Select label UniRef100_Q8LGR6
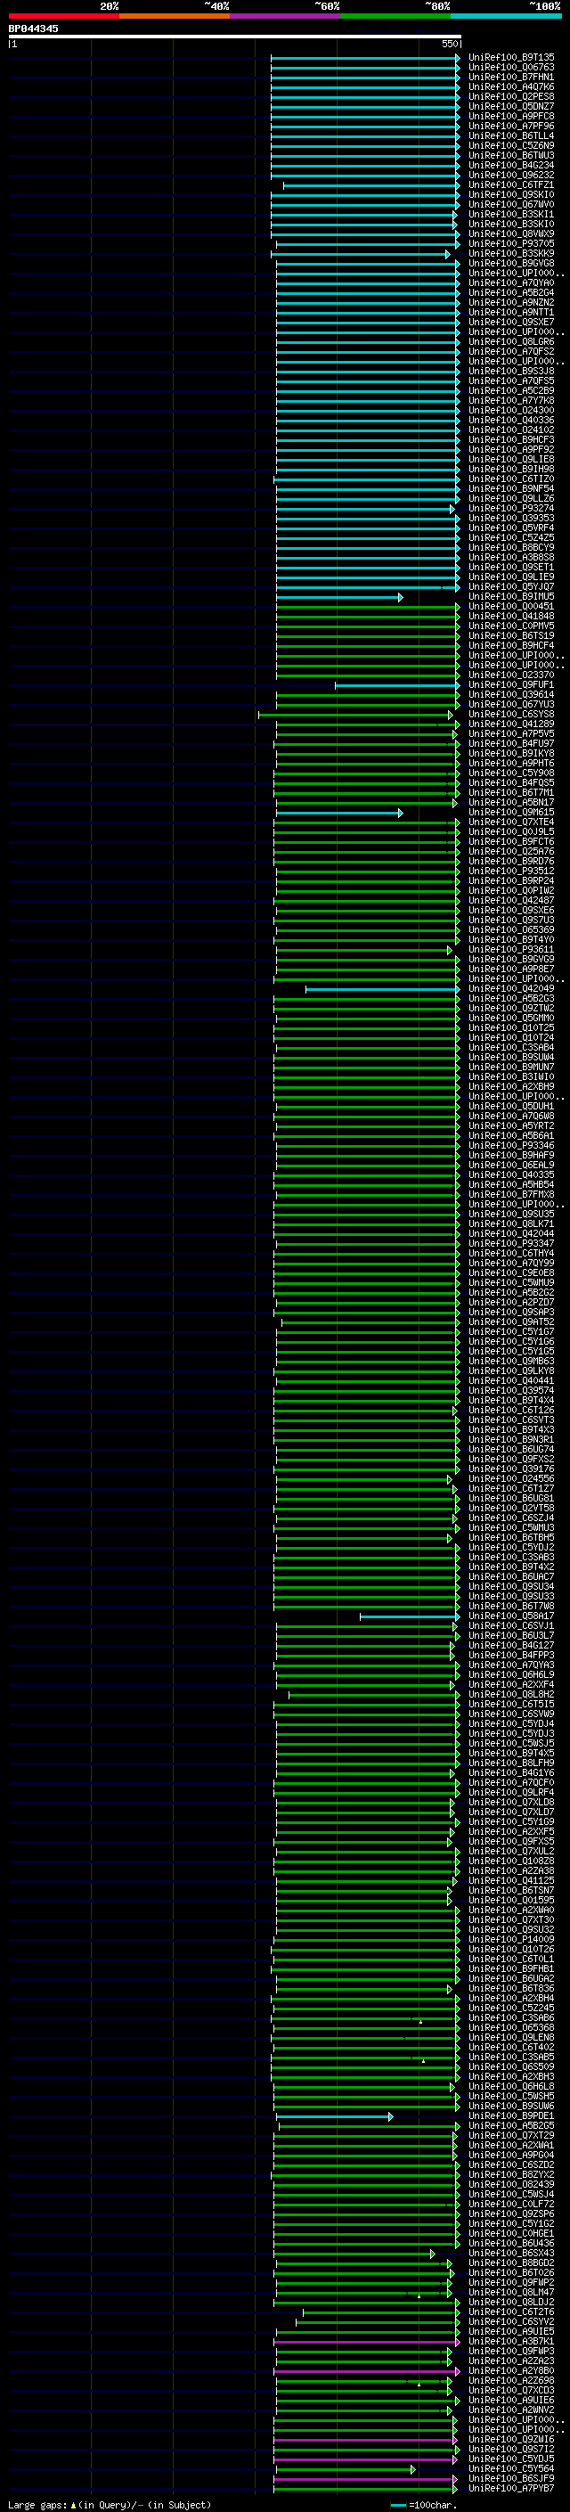 point(511,342)
